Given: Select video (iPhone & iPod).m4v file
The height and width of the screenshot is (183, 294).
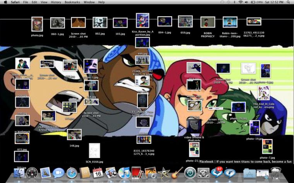Looking at the screenshot, I should tap(194, 126).
